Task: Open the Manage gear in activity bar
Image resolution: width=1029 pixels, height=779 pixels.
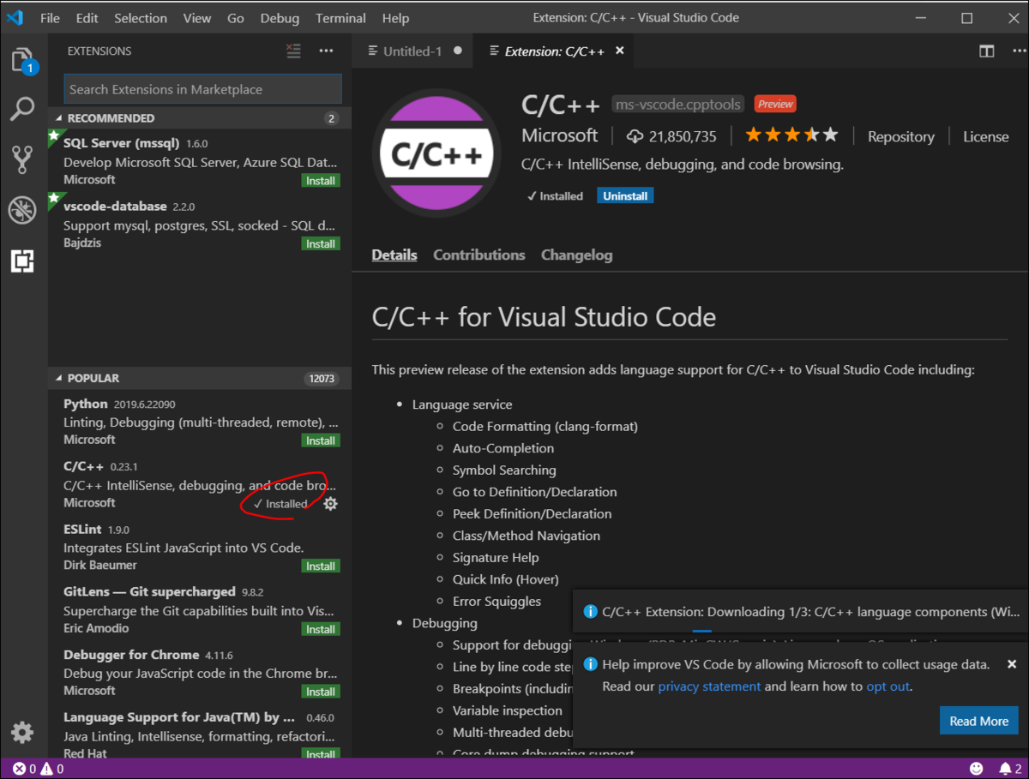Action: 22,733
